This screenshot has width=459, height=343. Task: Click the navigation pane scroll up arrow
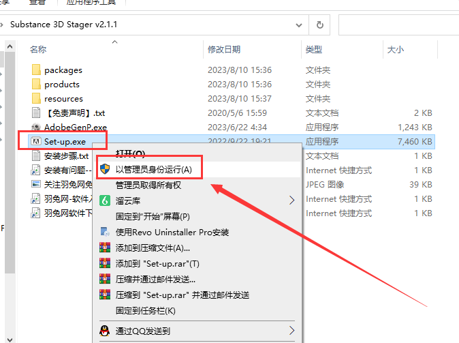pyautogui.click(x=10, y=46)
